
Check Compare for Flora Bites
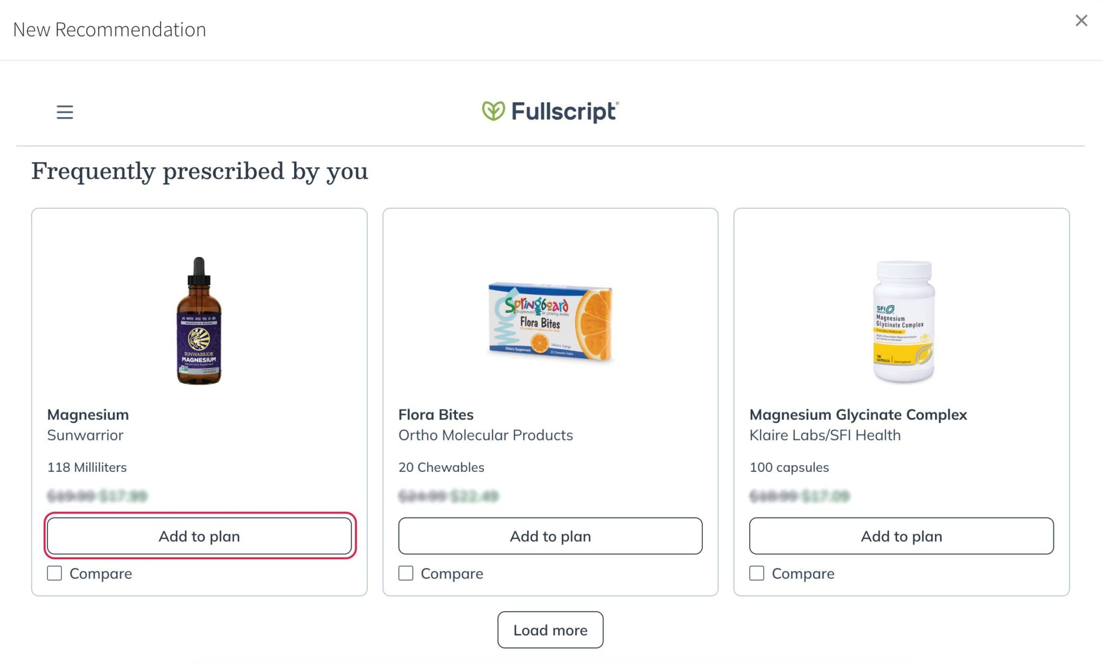(x=406, y=573)
